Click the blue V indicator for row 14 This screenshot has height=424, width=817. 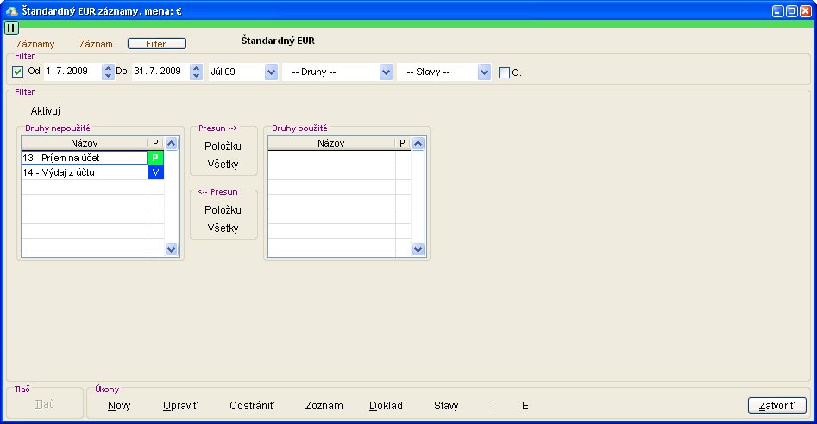pyautogui.click(x=155, y=172)
